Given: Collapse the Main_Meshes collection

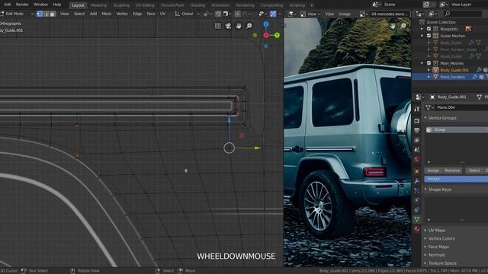Looking at the screenshot, I should [422, 63].
